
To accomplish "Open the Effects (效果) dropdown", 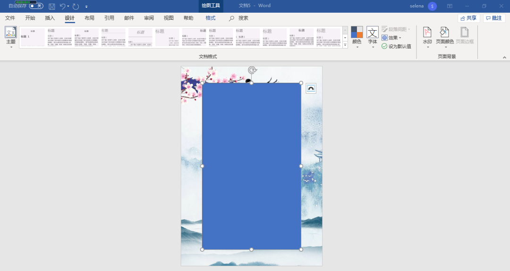I will pos(391,38).
